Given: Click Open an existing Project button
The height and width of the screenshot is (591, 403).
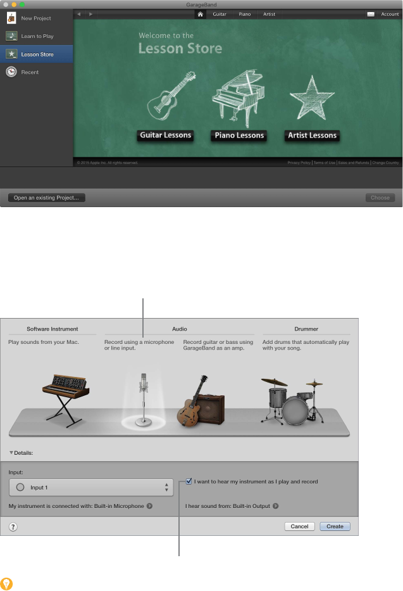Looking at the screenshot, I should pos(47,198).
